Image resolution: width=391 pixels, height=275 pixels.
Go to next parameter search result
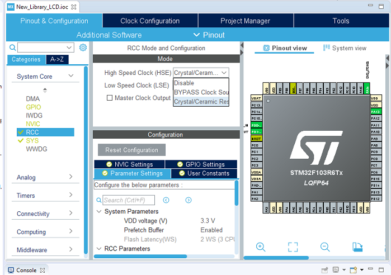click(x=189, y=200)
